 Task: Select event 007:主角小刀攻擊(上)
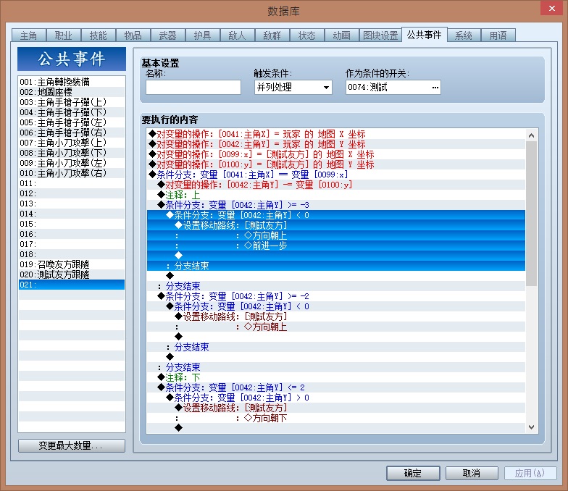pos(71,143)
